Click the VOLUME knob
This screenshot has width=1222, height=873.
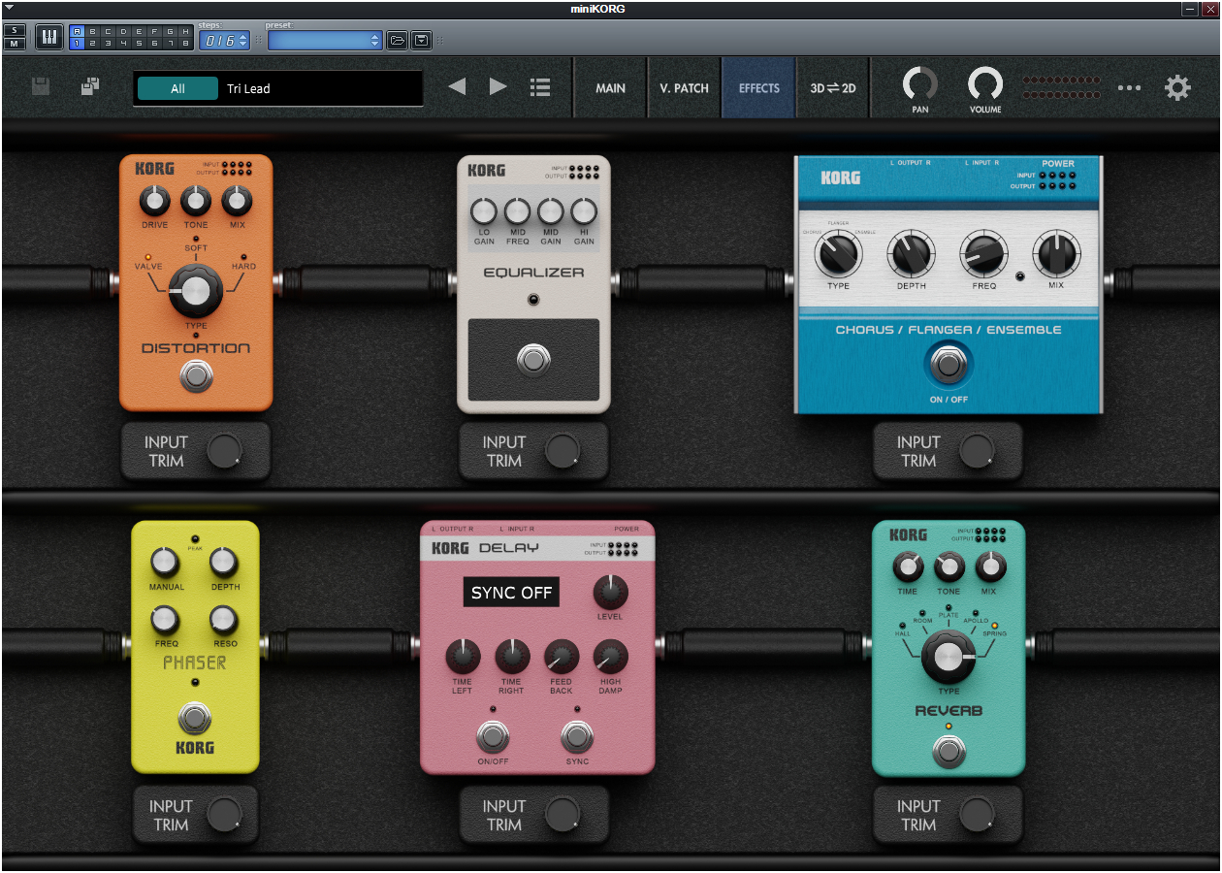[x=985, y=84]
